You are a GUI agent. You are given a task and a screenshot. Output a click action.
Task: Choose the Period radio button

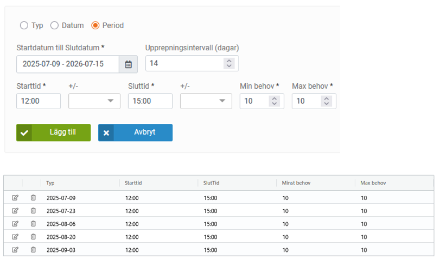pyautogui.click(x=95, y=25)
